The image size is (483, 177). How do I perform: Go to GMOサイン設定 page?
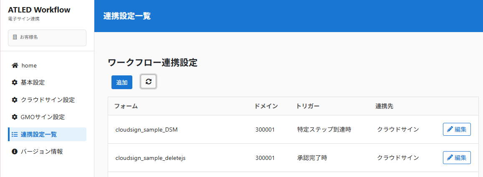click(x=47, y=117)
